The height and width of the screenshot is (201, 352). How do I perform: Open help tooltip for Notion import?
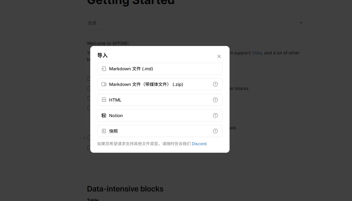pos(215,116)
